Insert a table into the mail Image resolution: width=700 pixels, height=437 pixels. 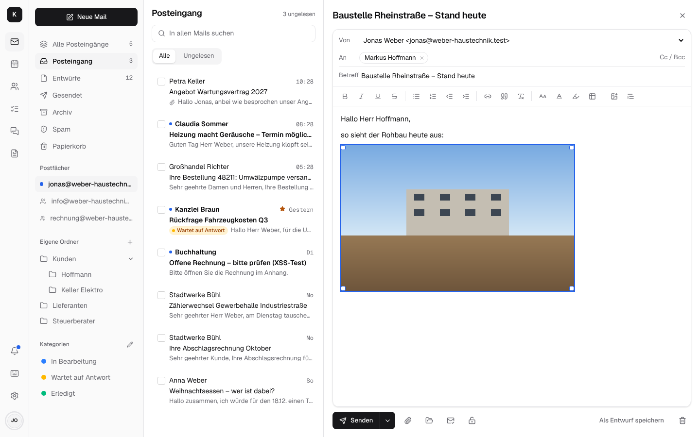tap(593, 96)
